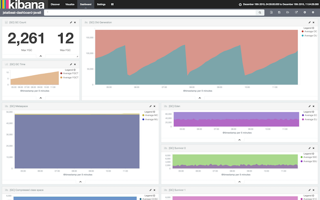
Task: Click Average YGCT legend color dot
Action: [x=61, y=77]
